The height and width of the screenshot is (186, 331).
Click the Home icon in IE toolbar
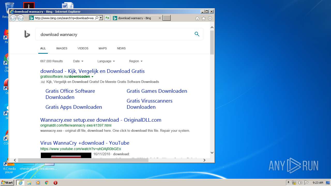coord(197,18)
